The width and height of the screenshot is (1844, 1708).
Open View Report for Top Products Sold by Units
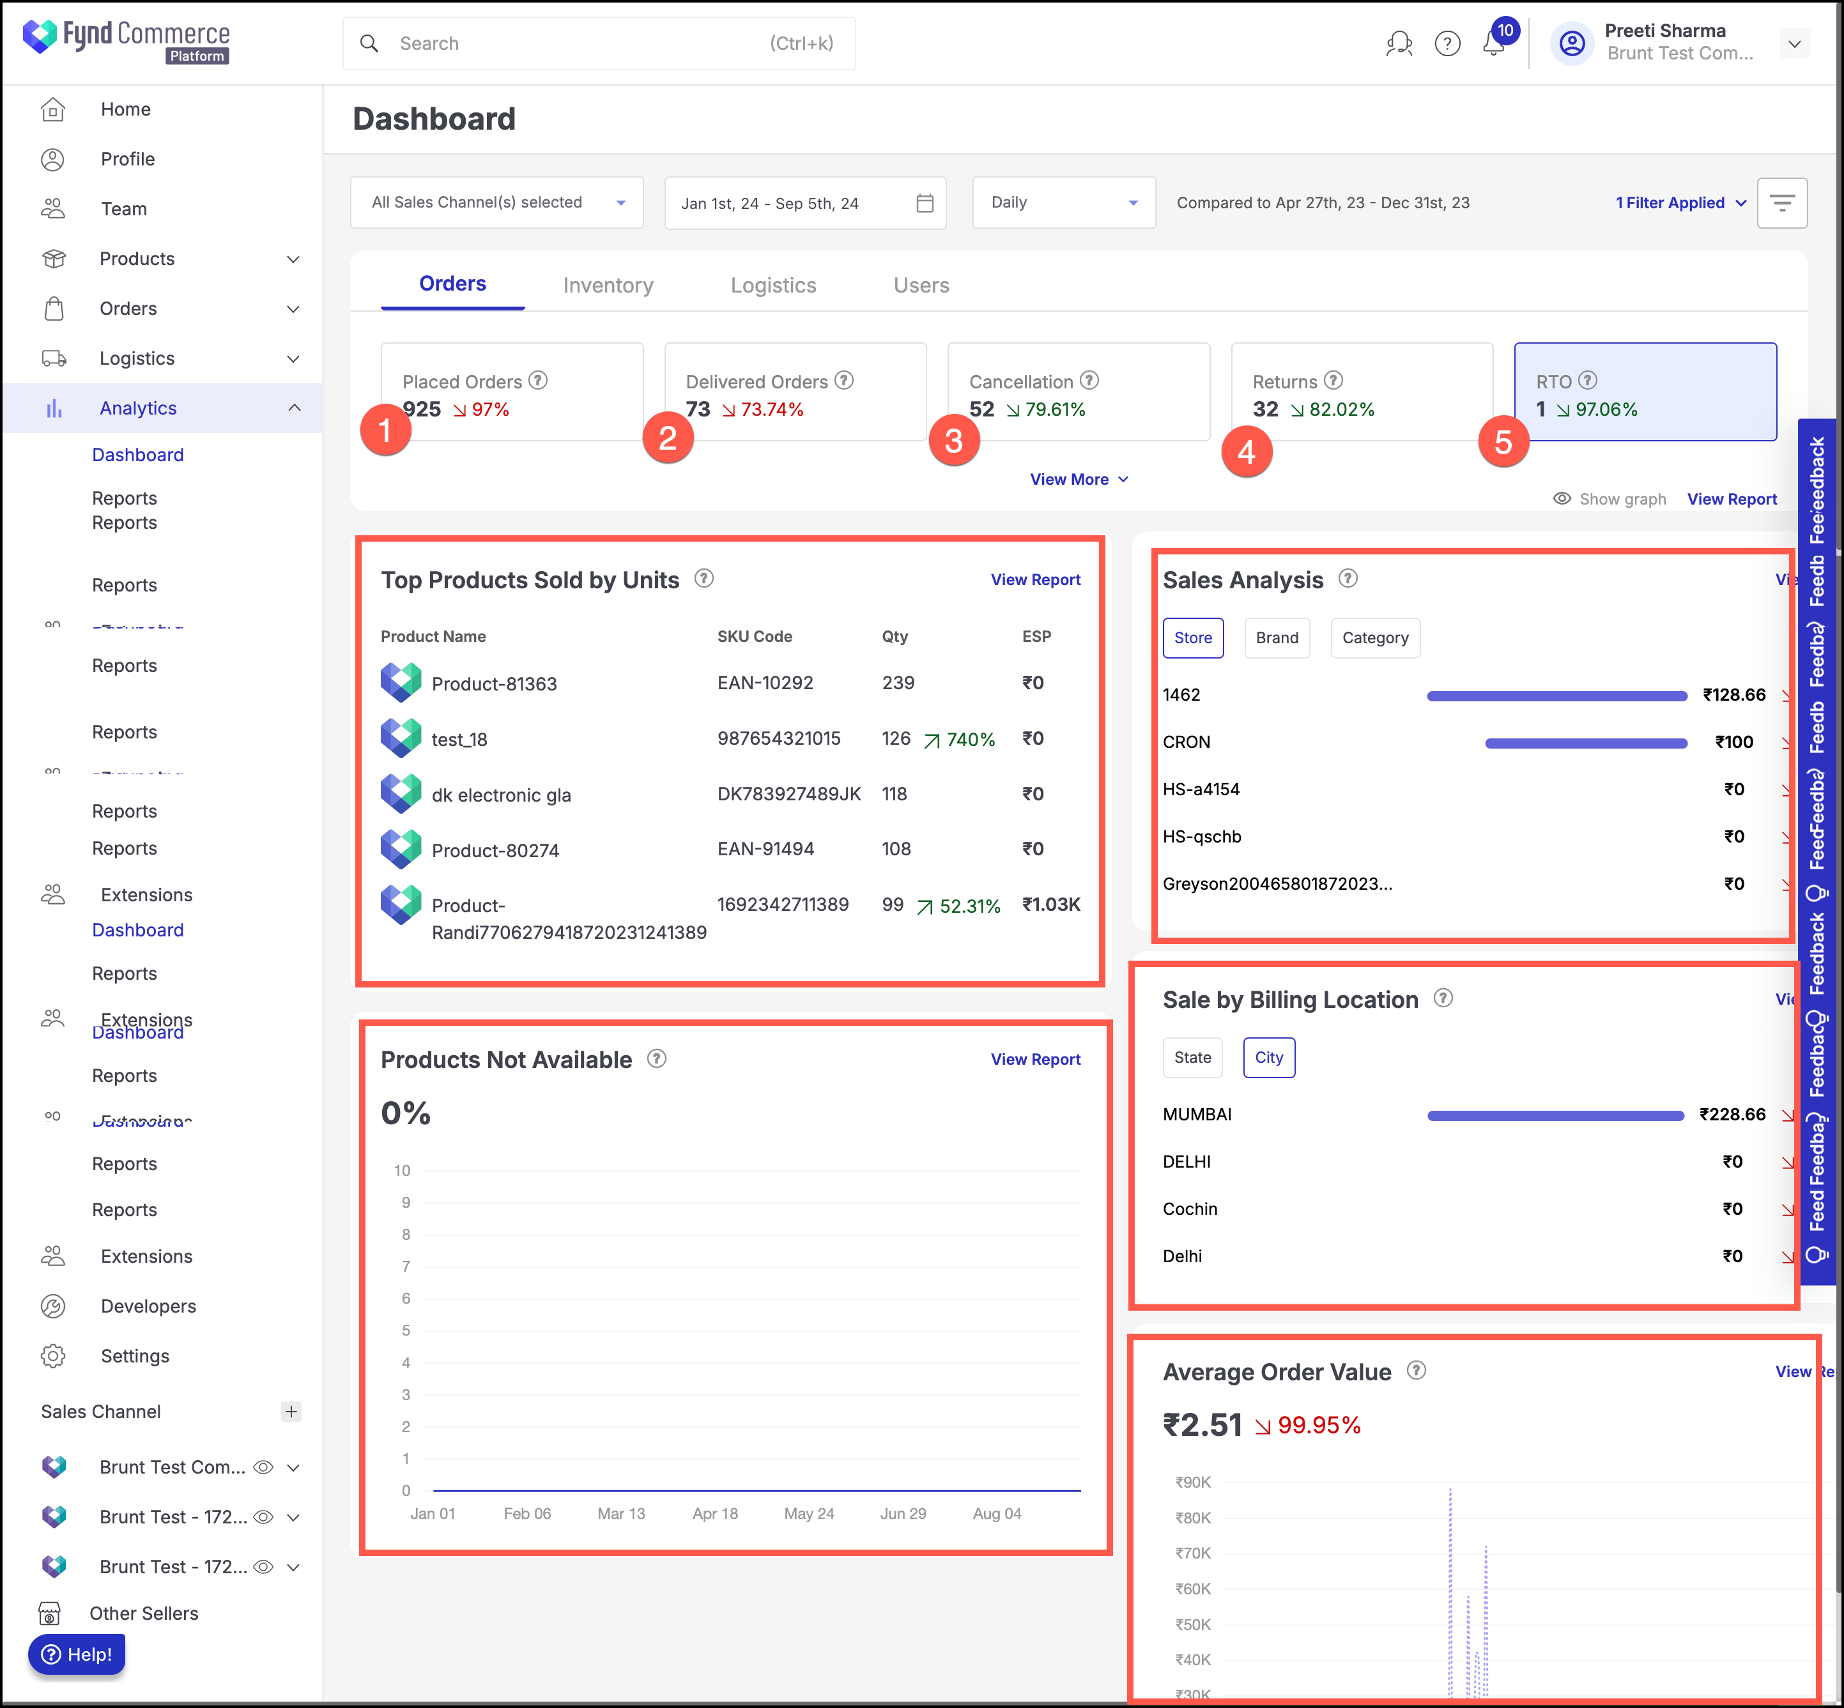(x=1035, y=579)
